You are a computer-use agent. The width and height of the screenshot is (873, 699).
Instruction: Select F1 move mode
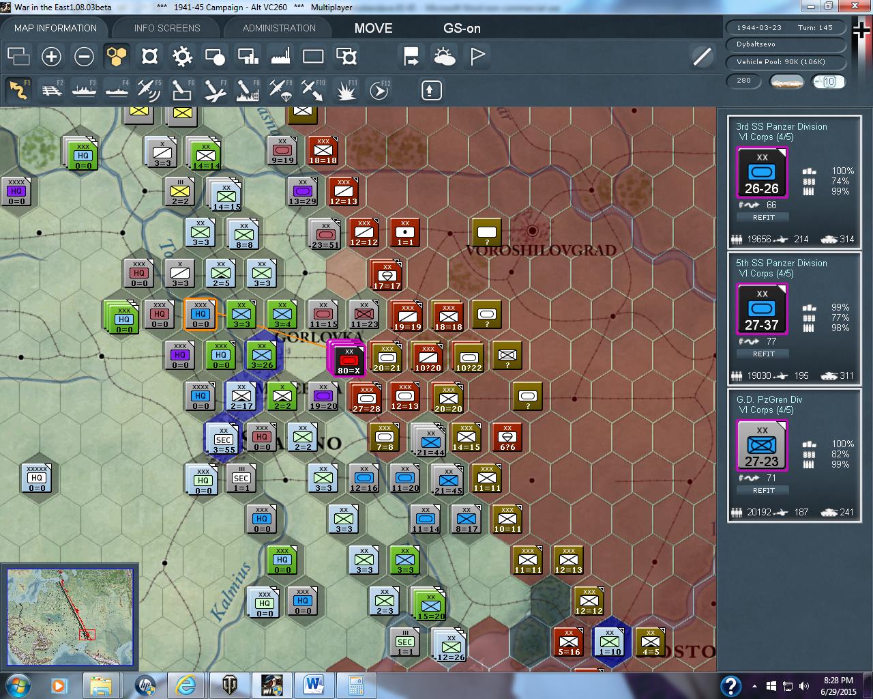(x=18, y=90)
